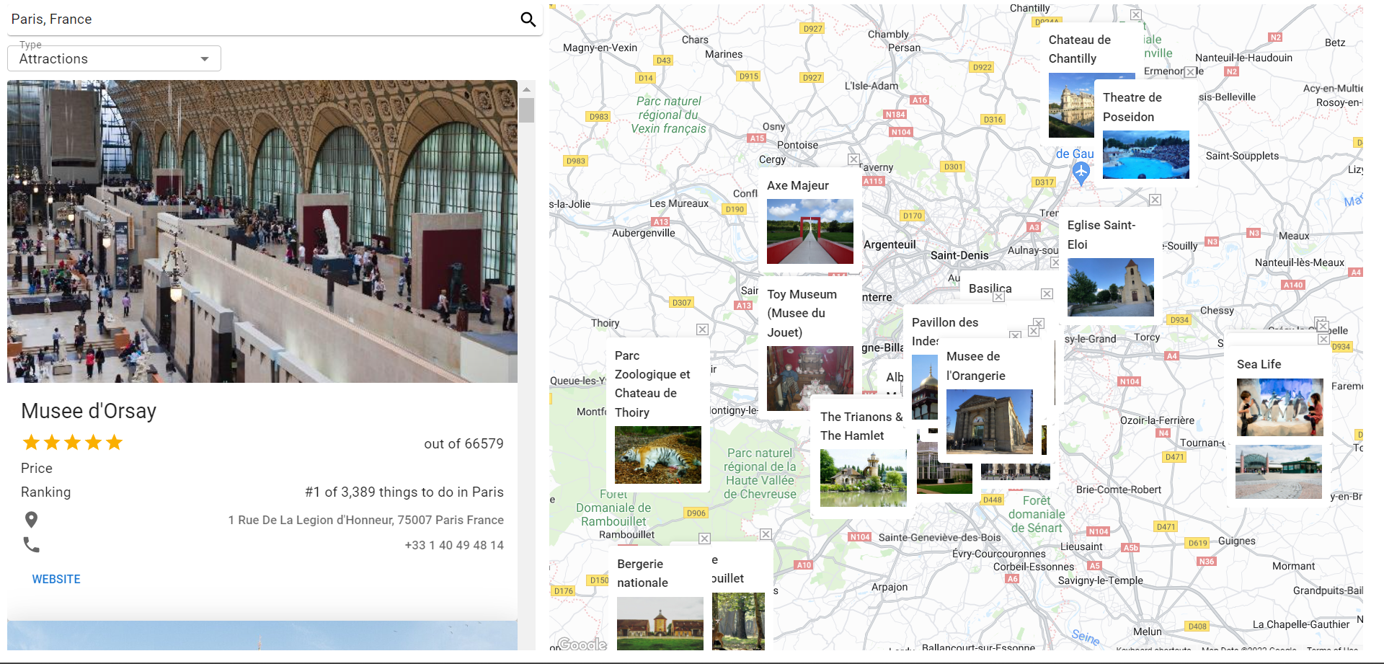Image resolution: width=1384 pixels, height=664 pixels.
Task: Click the Argenteuil map label
Action: (x=890, y=244)
